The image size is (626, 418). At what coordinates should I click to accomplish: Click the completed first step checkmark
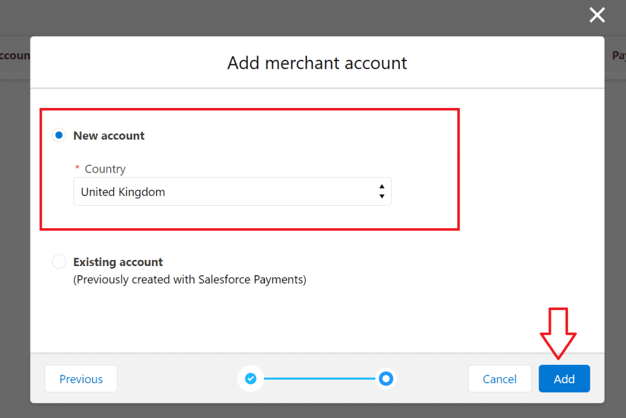(x=251, y=379)
